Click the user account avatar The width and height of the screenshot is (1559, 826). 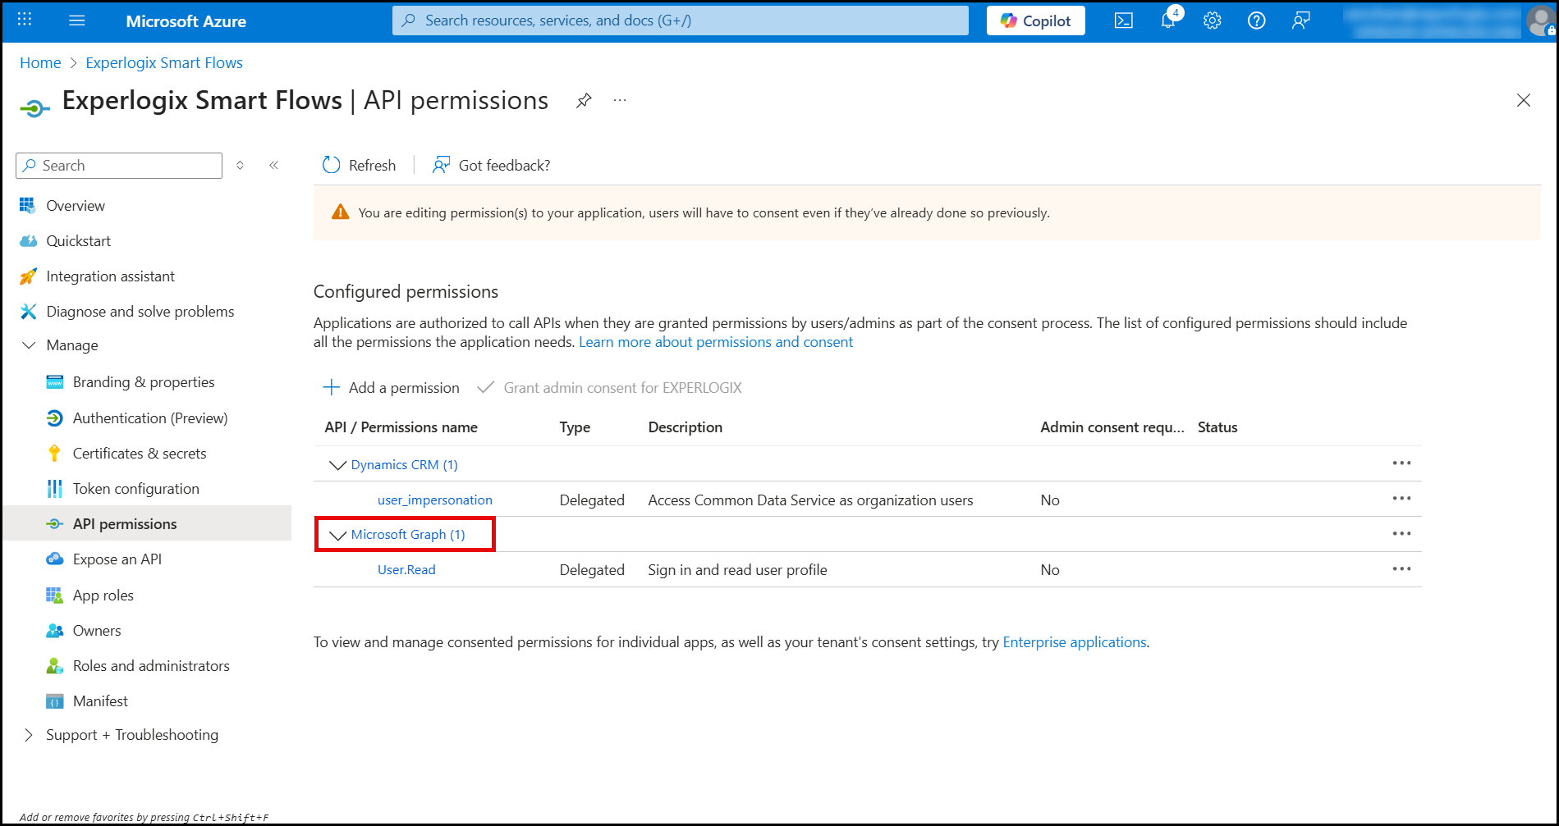click(1540, 21)
